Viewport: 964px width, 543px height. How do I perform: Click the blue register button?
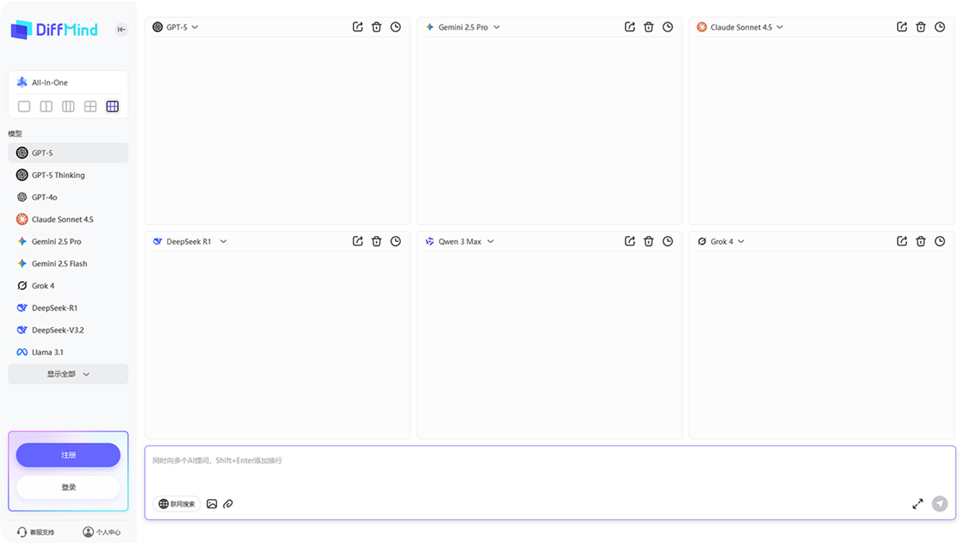tap(68, 455)
